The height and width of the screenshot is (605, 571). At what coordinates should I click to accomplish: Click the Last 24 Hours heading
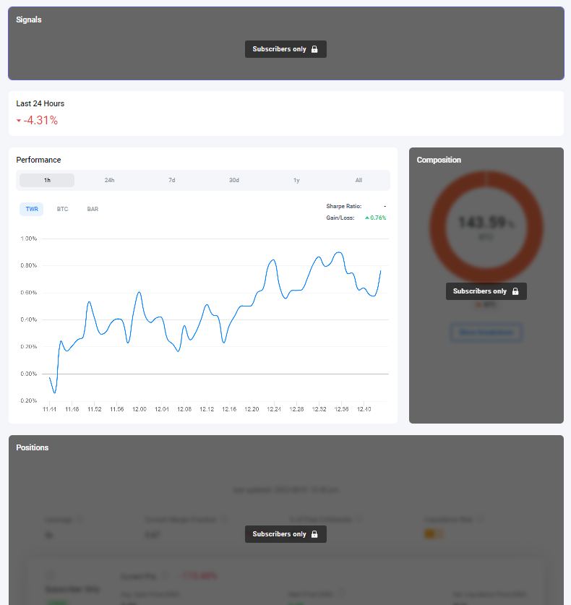tap(40, 103)
